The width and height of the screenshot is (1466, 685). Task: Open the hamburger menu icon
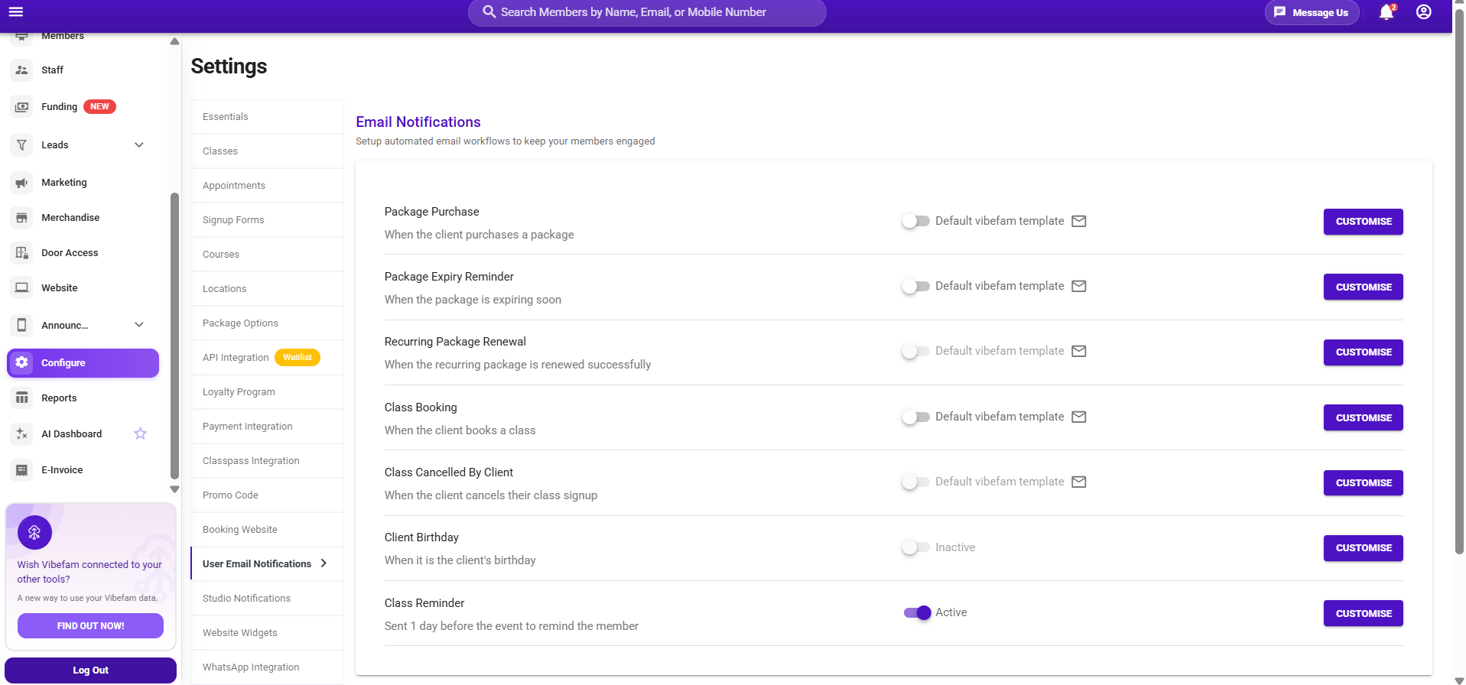[15, 11]
